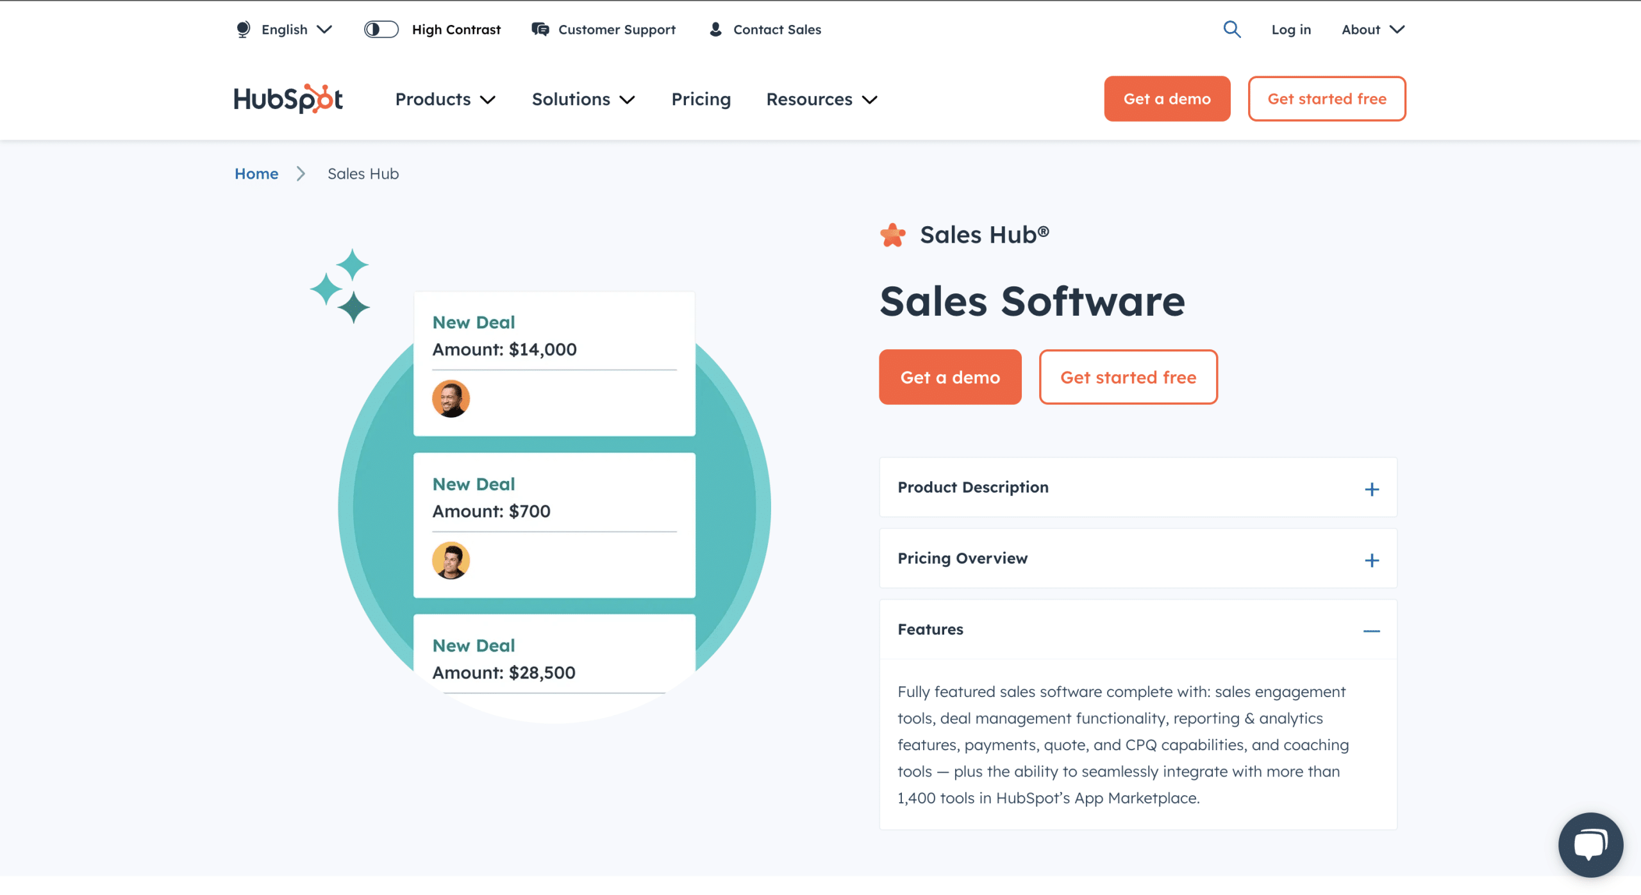Click the Customer Support chat icon
Viewport: 1641px width, 895px height.
click(x=540, y=29)
